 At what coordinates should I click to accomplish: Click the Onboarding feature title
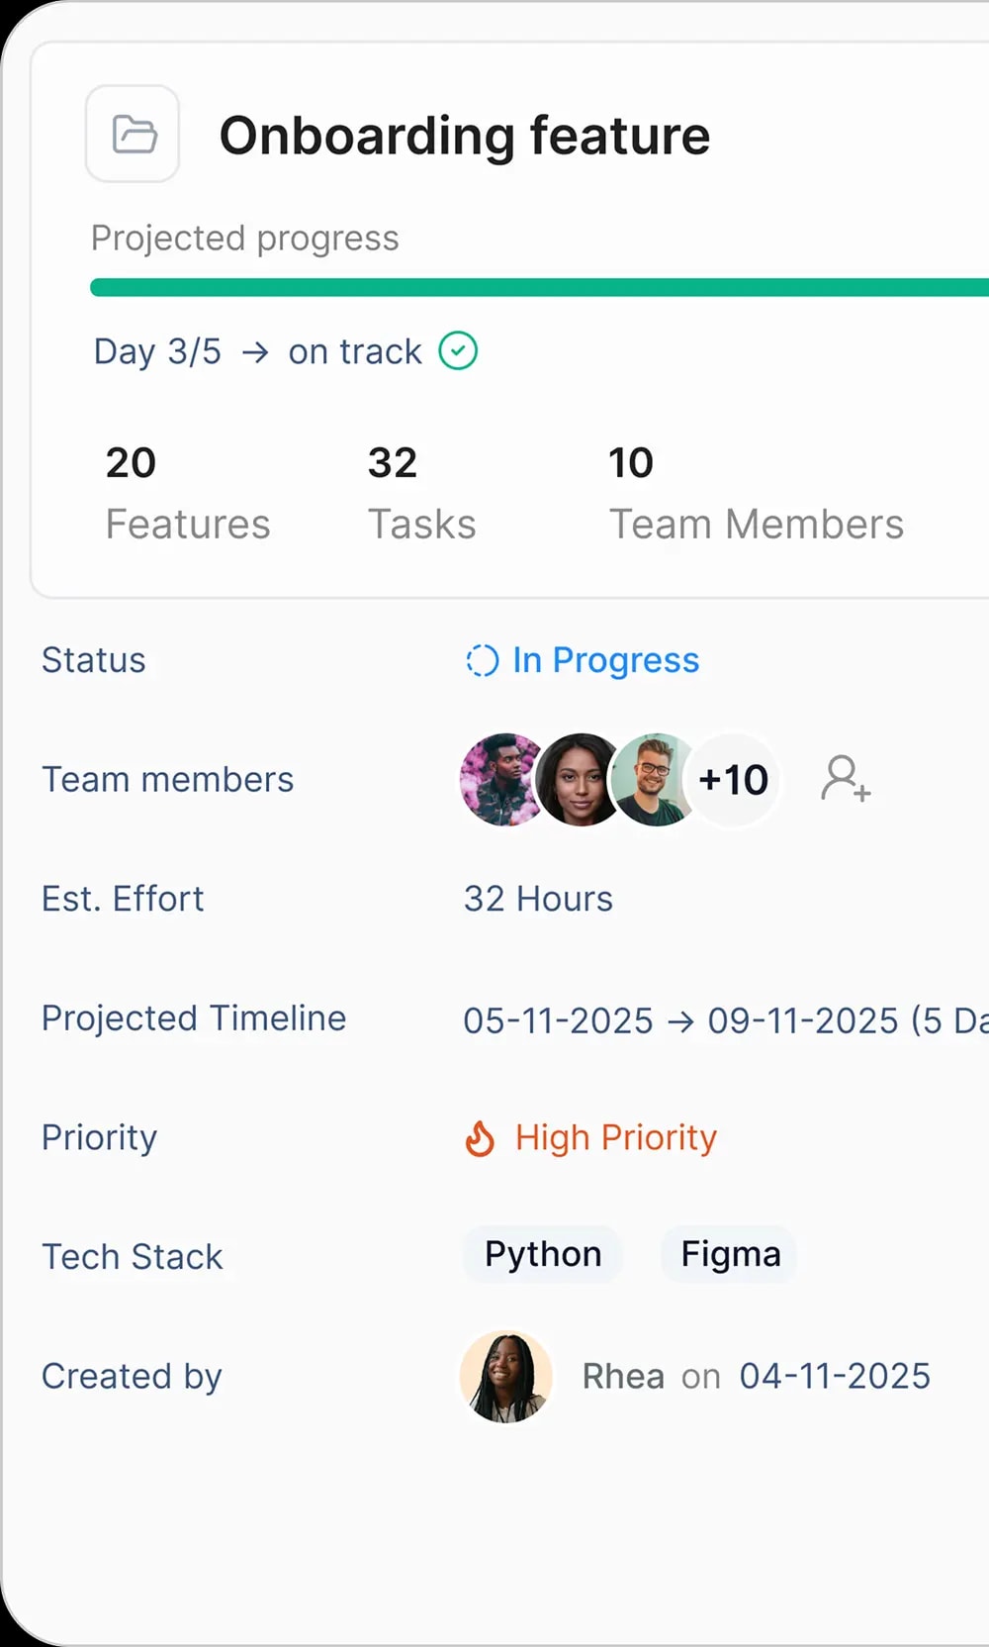(x=465, y=136)
